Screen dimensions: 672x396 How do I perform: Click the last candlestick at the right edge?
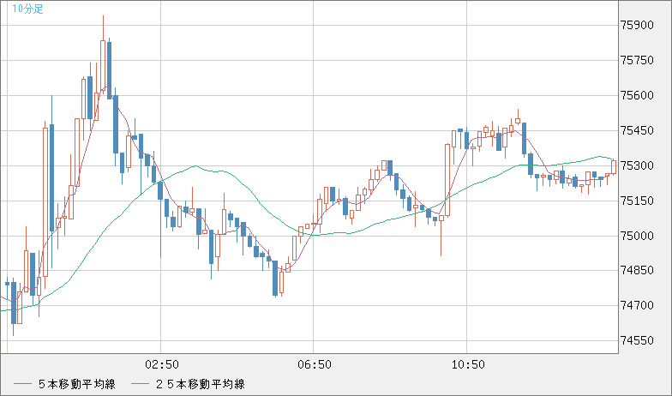[x=614, y=167]
